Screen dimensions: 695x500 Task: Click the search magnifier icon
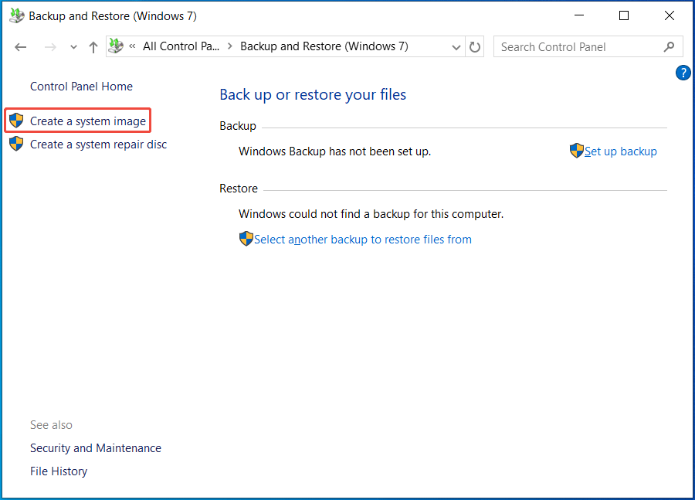(x=669, y=46)
